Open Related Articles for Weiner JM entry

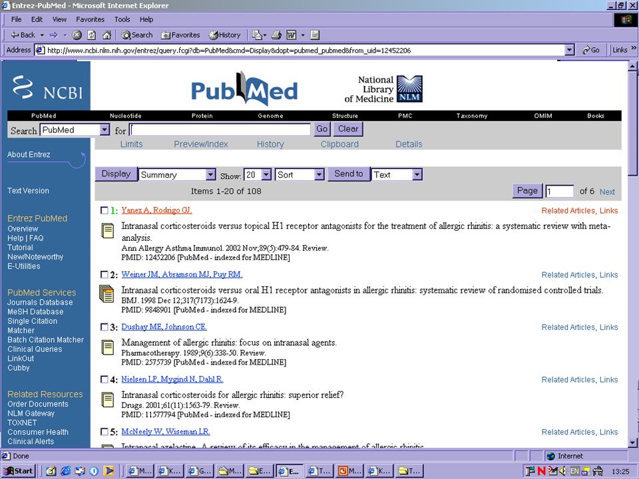(568, 275)
